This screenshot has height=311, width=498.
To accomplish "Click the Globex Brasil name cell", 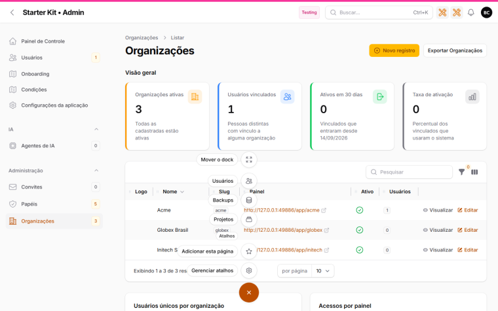I will coord(172,230).
